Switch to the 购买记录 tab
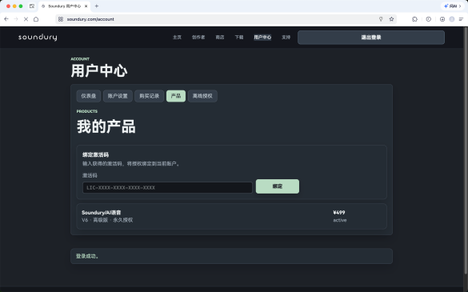This screenshot has width=468, height=292. click(150, 96)
